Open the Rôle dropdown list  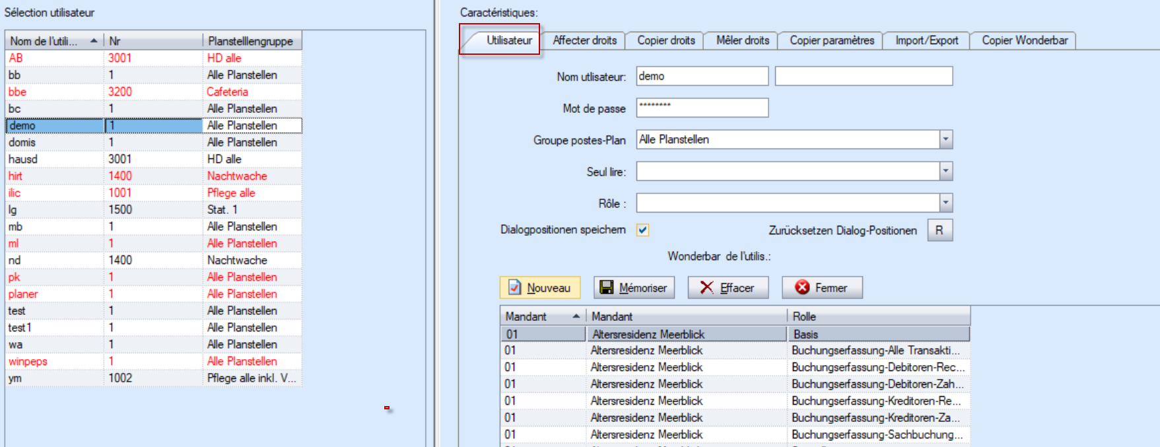click(x=945, y=203)
